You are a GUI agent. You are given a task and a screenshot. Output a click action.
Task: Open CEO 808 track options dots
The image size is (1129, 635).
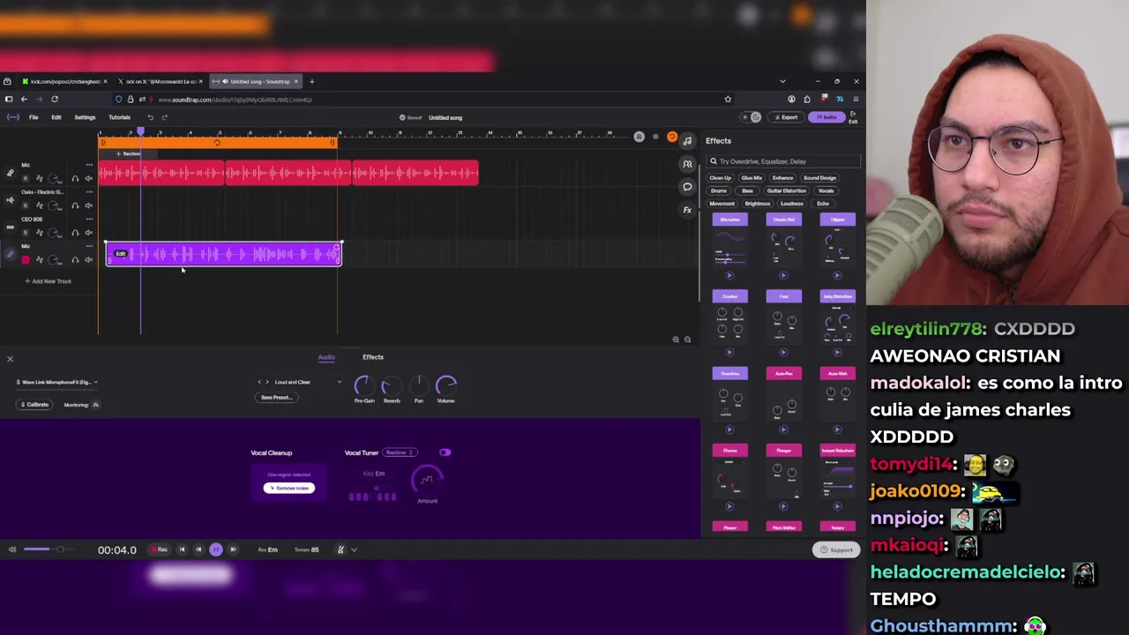click(x=89, y=219)
